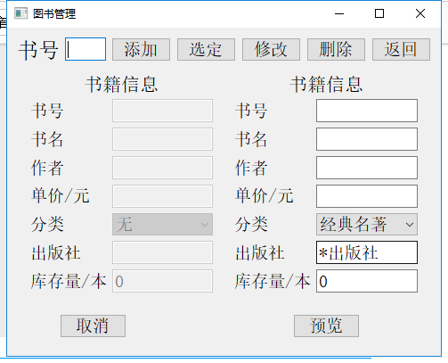
Task: Minimize the 图书管理 window
Action: click(x=339, y=13)
